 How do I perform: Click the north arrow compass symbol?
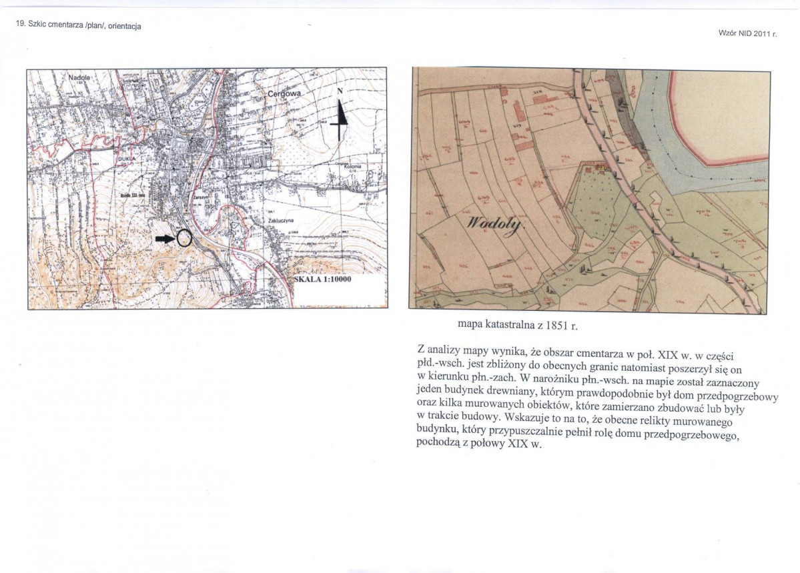(340, 115)
